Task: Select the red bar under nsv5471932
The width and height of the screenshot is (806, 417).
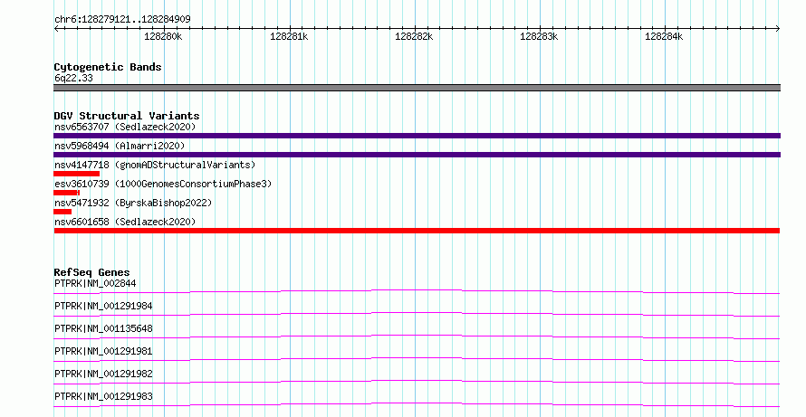Action: click(62, 212)
